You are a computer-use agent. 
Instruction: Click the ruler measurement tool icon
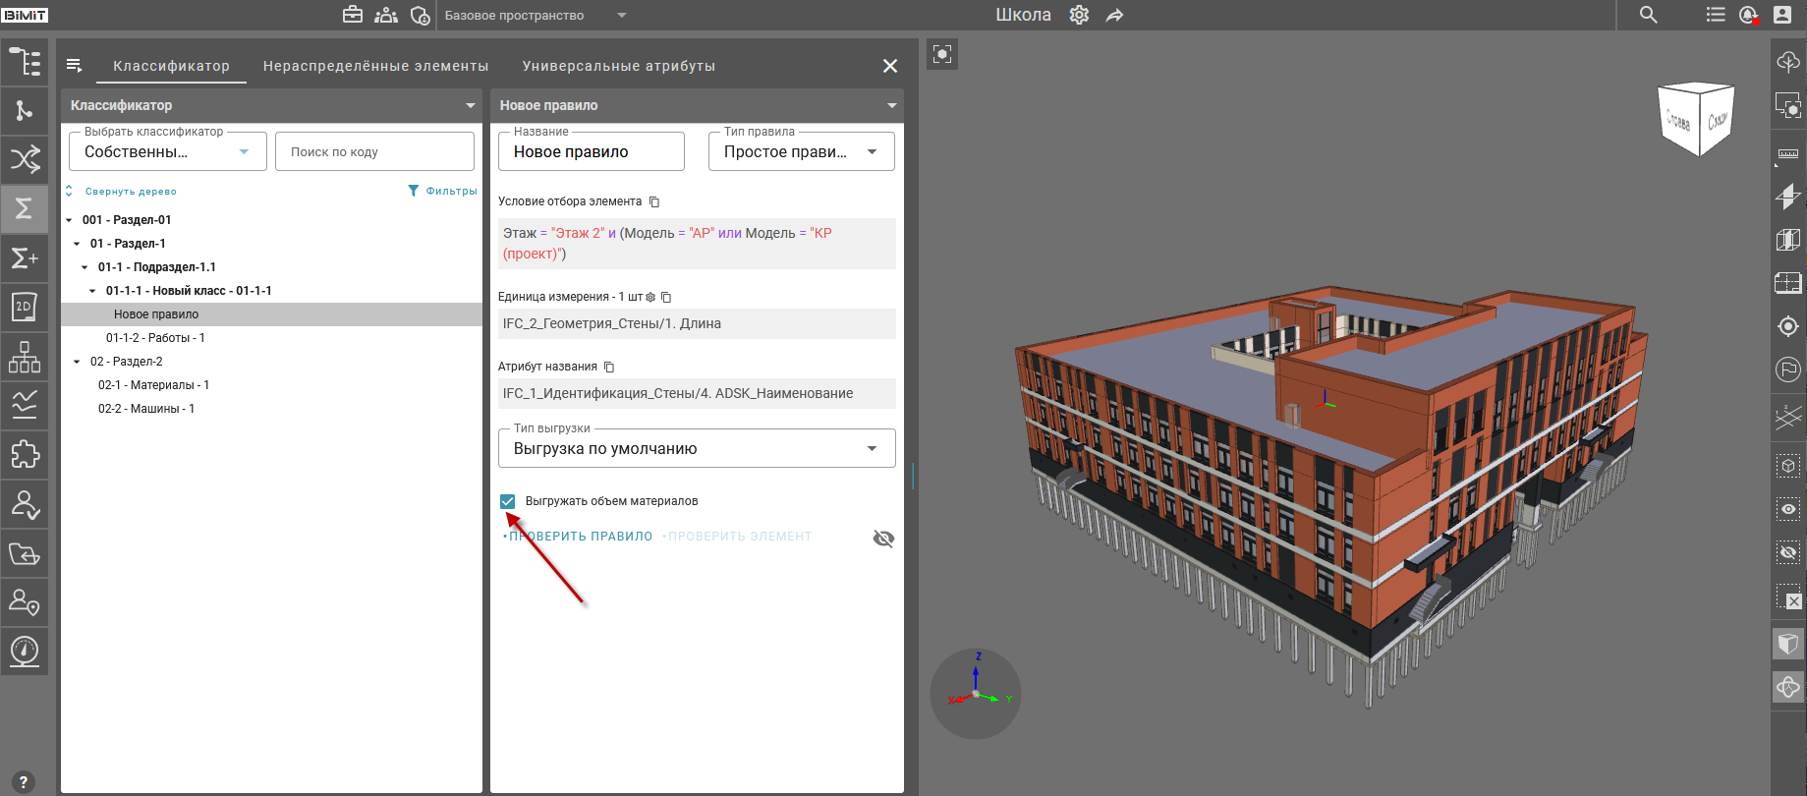[1788, 154]
